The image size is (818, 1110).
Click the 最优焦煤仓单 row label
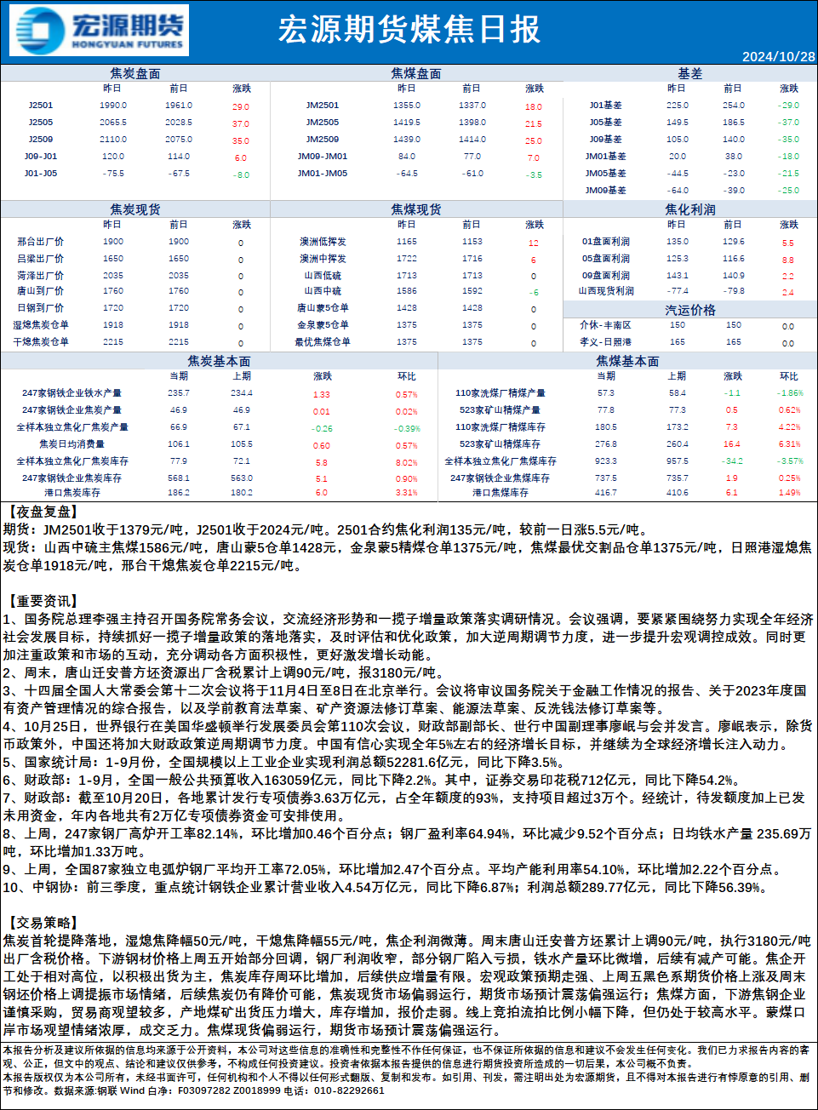pos(323,342)
